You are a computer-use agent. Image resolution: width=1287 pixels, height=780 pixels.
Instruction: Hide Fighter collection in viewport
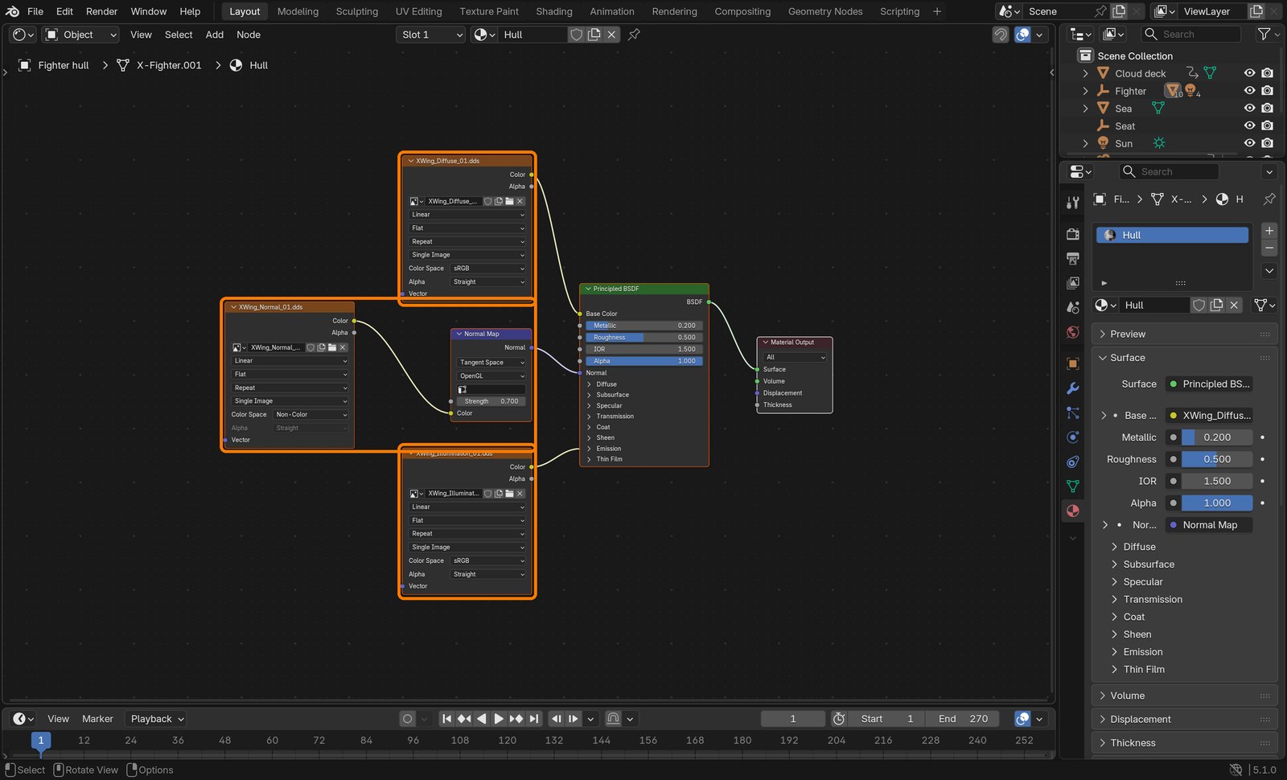click(1249, 91)
